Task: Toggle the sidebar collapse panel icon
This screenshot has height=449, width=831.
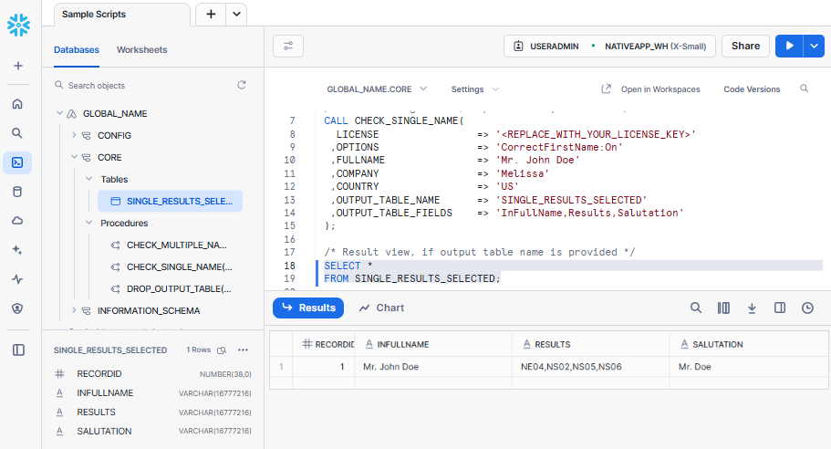Action: tap(18, 350)
